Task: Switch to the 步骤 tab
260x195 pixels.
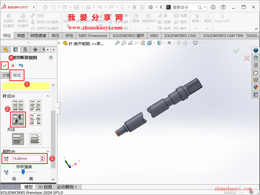Action: (6, 75)
